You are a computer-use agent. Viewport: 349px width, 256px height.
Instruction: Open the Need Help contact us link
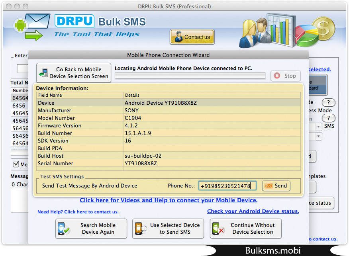coord(78,212)
